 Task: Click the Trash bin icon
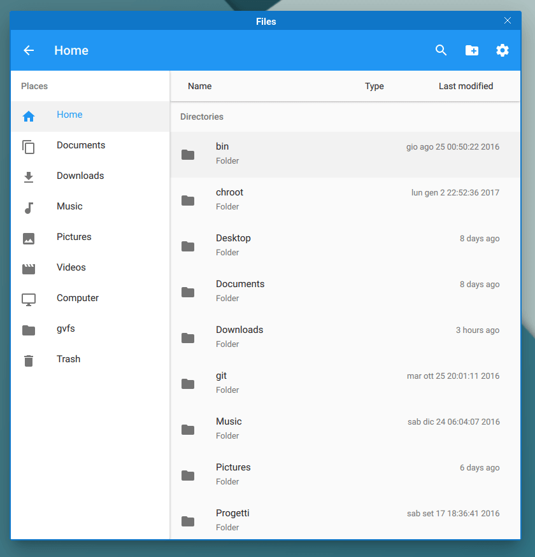pos(29,360)
